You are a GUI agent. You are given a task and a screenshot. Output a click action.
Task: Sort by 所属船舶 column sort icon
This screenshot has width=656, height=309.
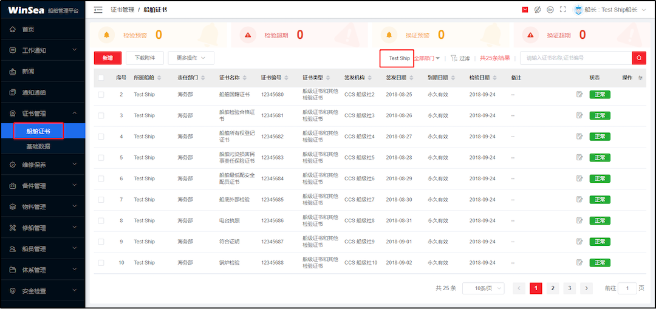point(159,78)
